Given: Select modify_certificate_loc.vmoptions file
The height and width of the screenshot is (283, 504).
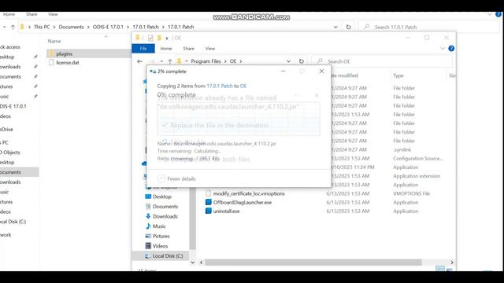Looking at the screenshot, I should (249, 193).
